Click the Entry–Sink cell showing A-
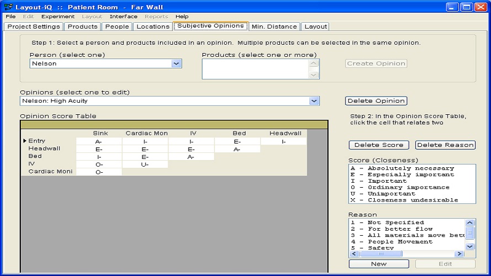 pos(99,141)
